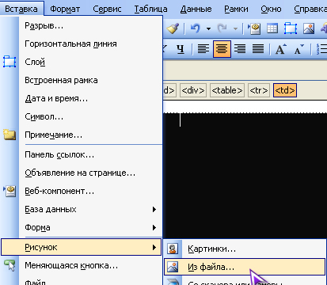The height and width of the screenshot is (285, 327).
Task: Click the Format Painter brush icon
Action: click(x=173, y=28)
